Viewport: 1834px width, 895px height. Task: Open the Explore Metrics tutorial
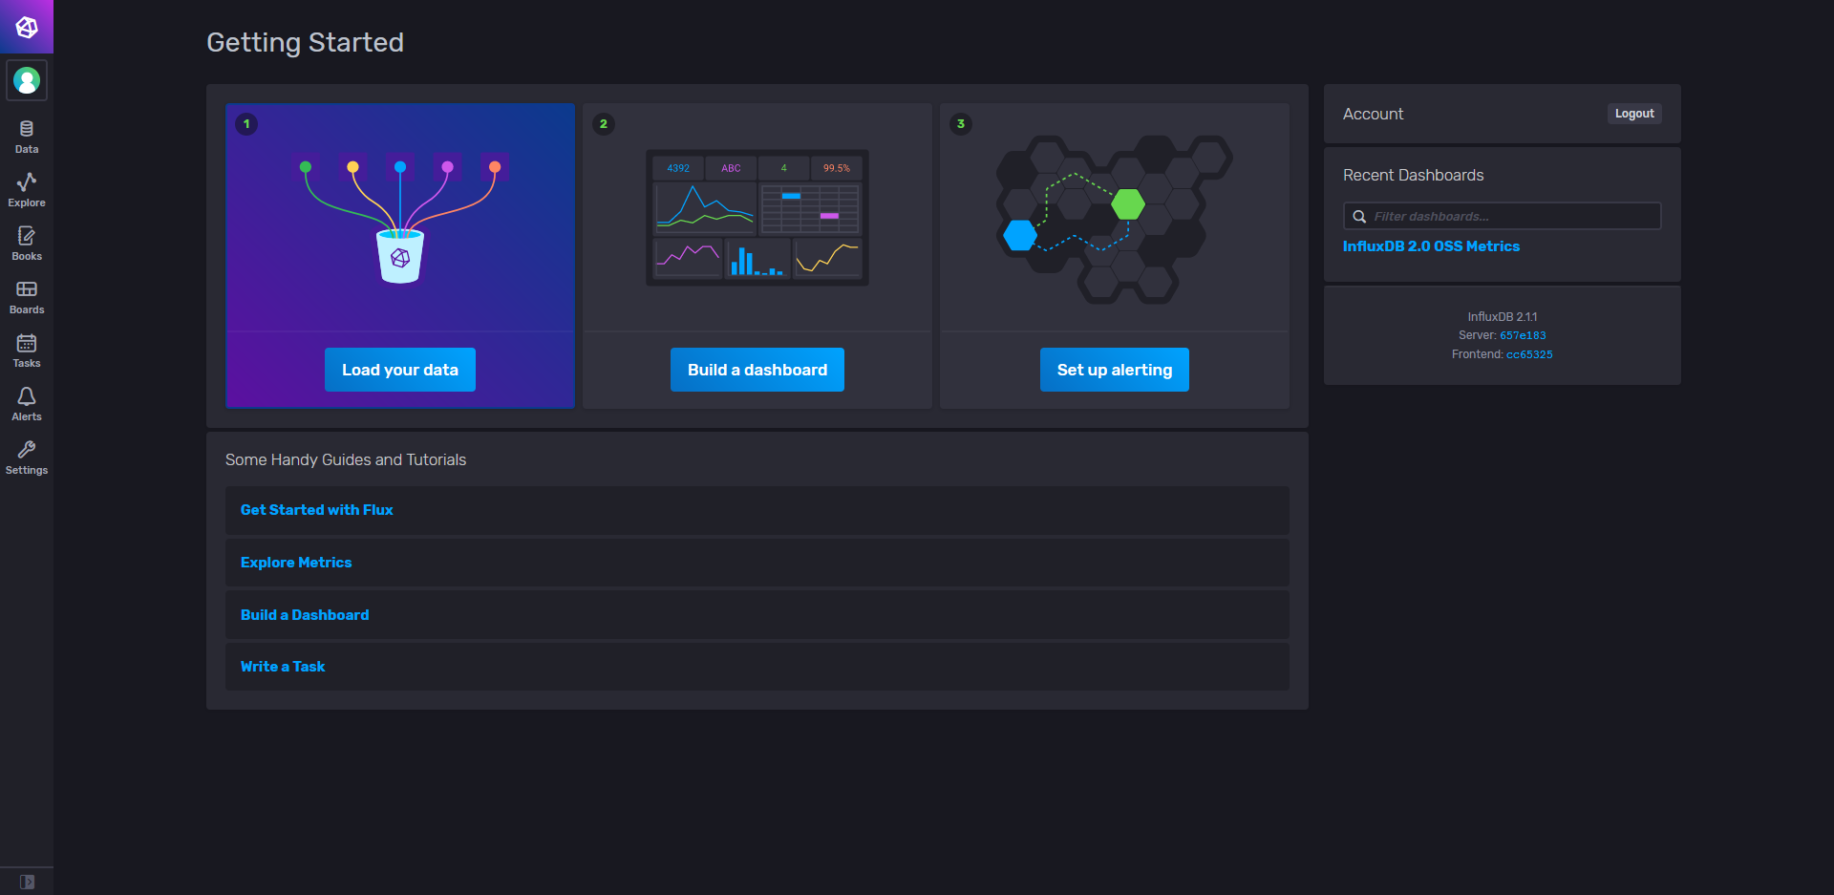[x=296, y=563]
